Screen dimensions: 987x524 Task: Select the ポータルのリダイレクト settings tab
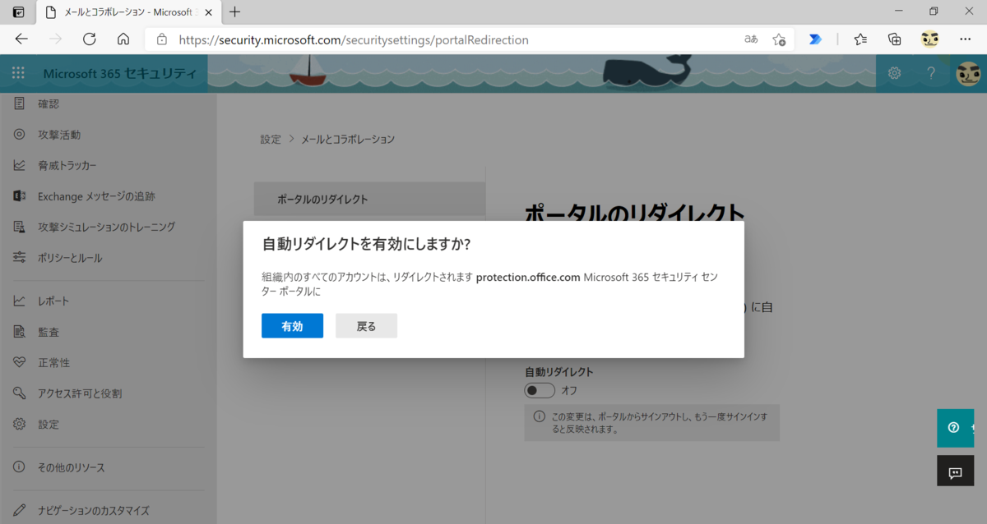[369, 199]
